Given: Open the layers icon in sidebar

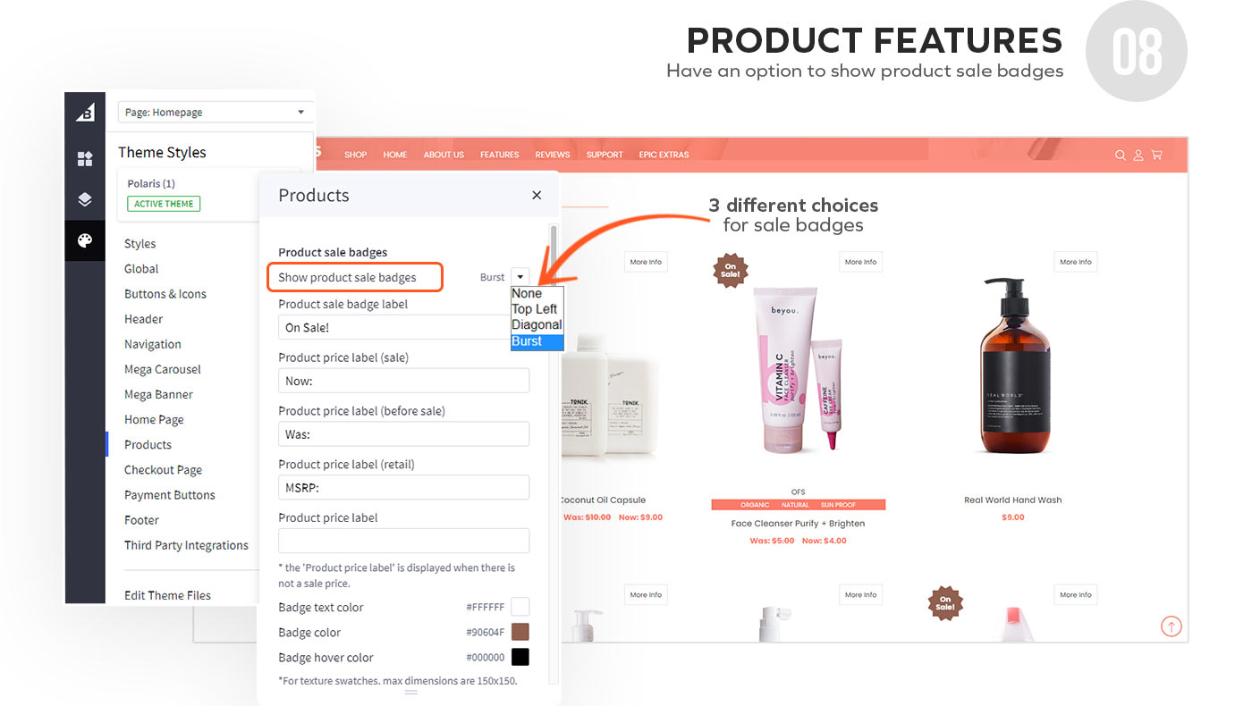Looking at the screenshot, I should coord(85,200).
